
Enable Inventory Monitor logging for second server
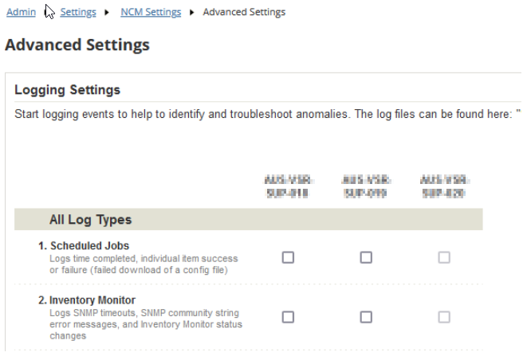click(x=366, y=317)
